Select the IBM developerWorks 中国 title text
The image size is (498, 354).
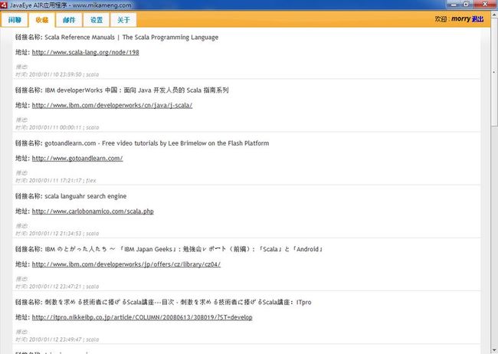[x=136, y=90]
